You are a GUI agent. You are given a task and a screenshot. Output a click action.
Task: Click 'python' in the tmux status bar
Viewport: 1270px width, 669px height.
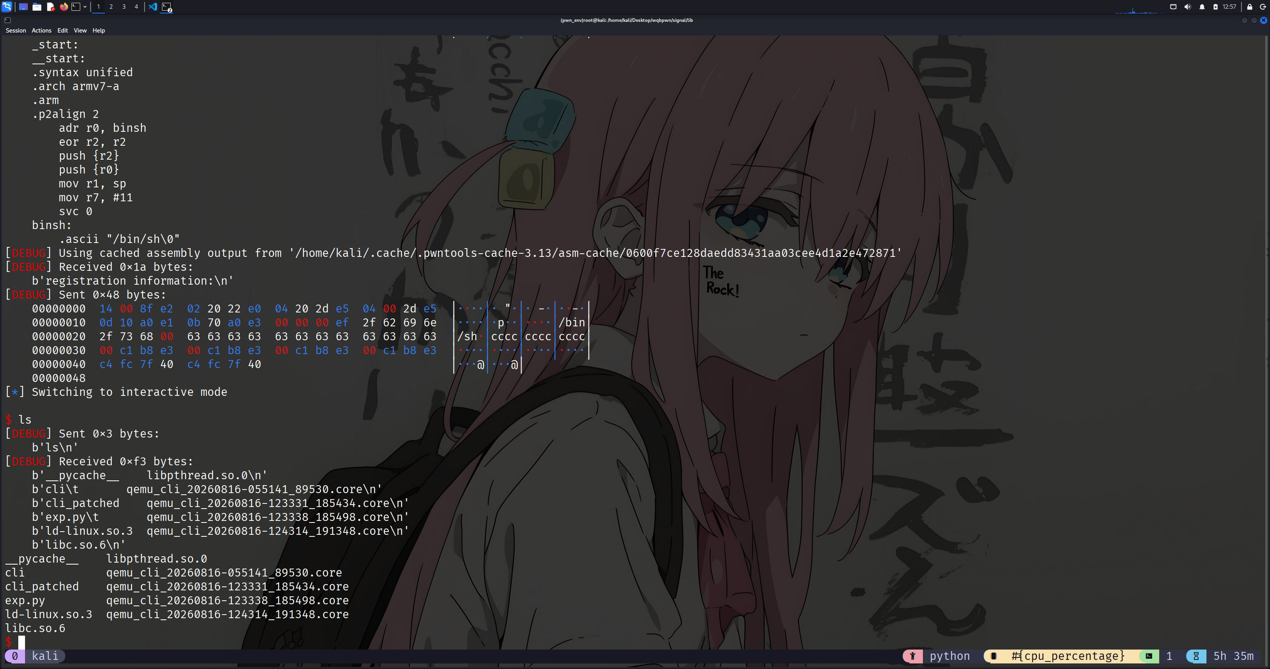(950, 656)
